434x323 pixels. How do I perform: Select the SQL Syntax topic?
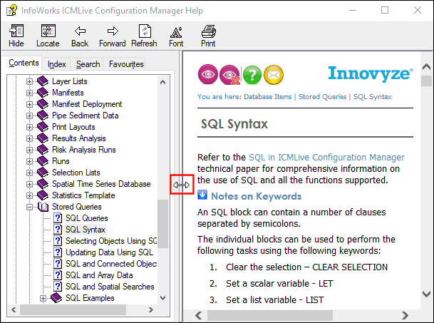click(x=86, y=230)
